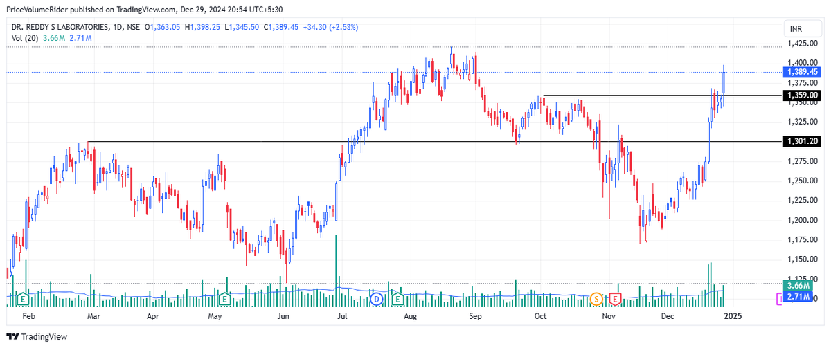Click the Jul label on time axis

(x=341, y=316)
